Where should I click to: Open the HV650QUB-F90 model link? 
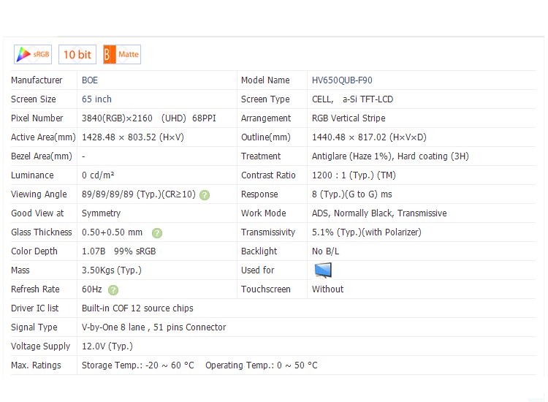[341, 80]
